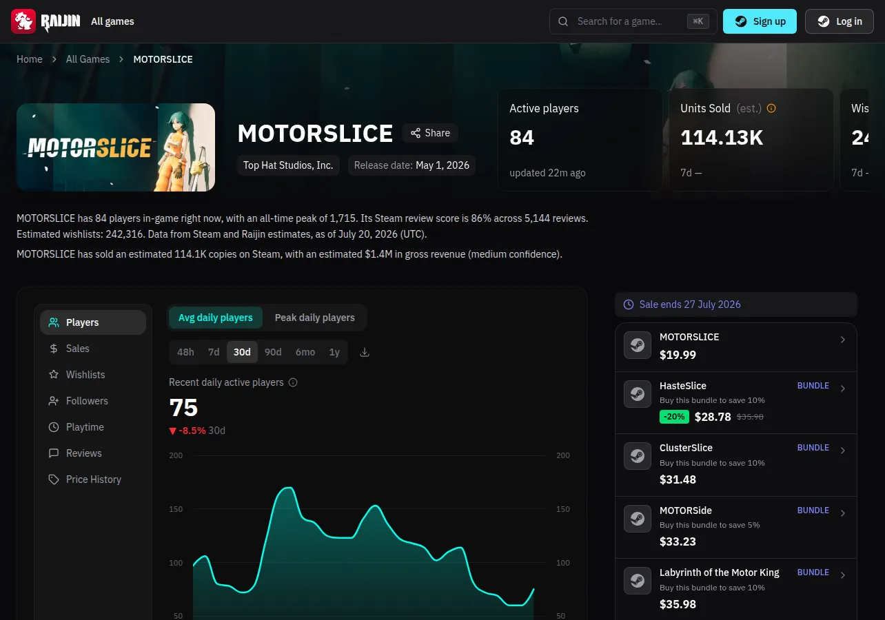Click the search magnifier icon
This screenshot has width=885, height=620.
pyautogui.click(x=563, y=21)
